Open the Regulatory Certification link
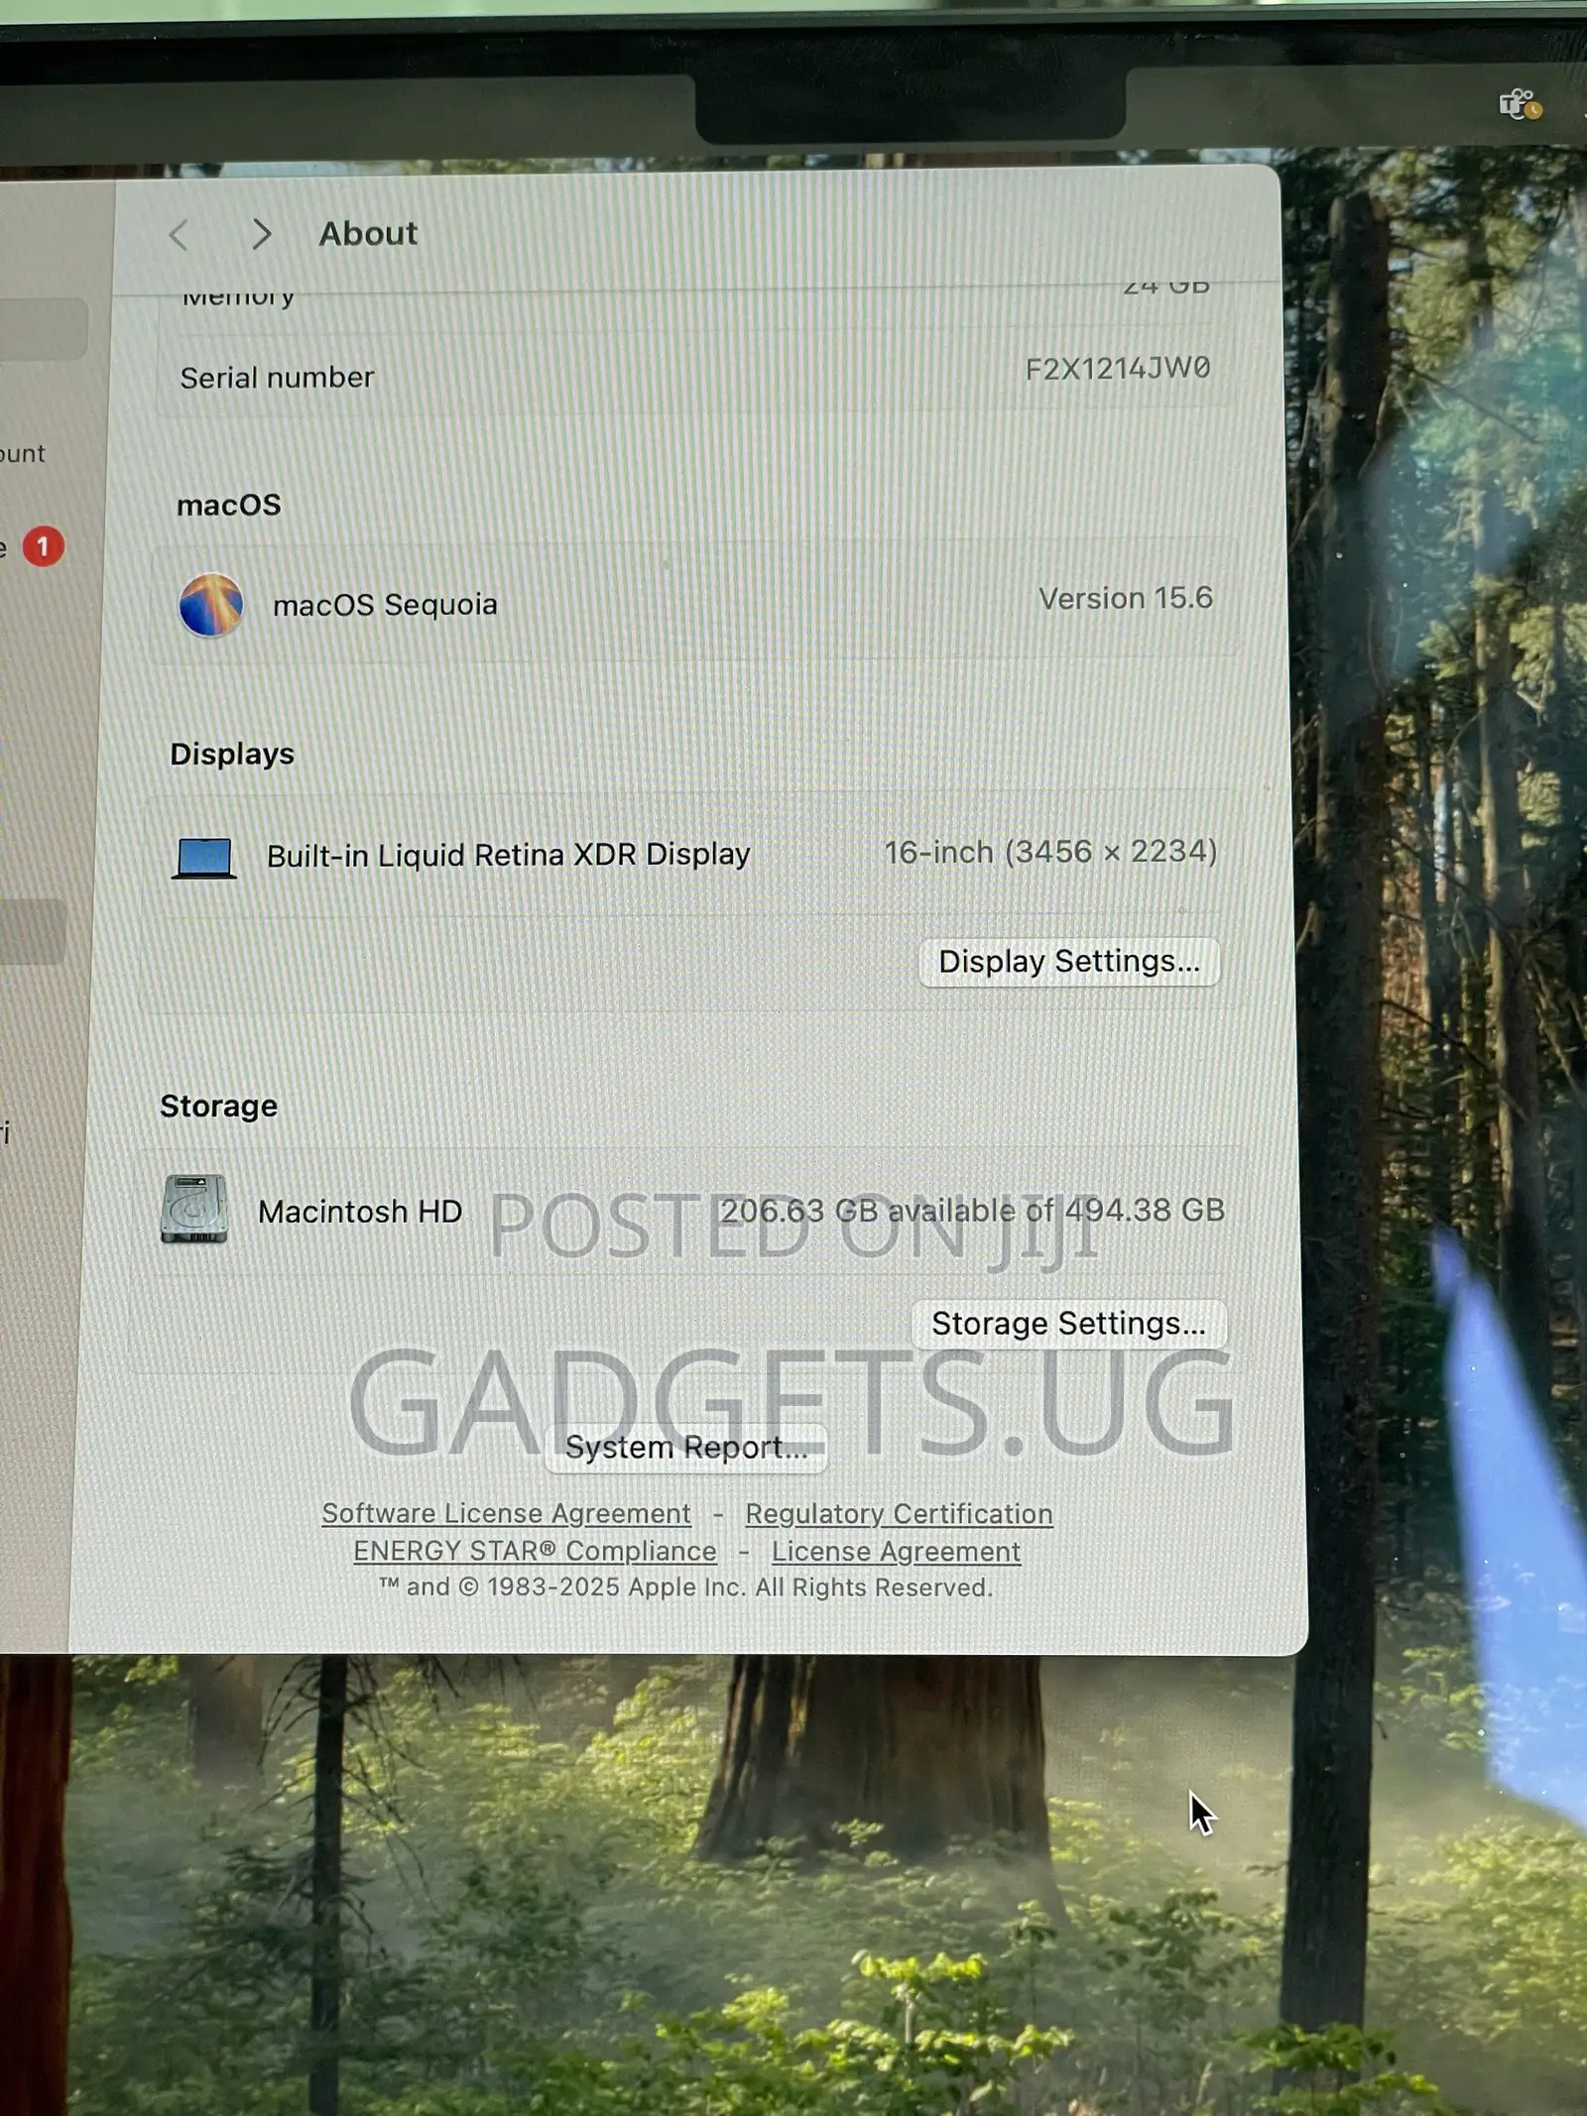 [x=899, y=1514]
